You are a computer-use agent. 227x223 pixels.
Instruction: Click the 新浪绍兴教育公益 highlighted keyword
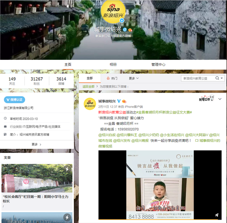pyautogui.click(x=112, y=112)
